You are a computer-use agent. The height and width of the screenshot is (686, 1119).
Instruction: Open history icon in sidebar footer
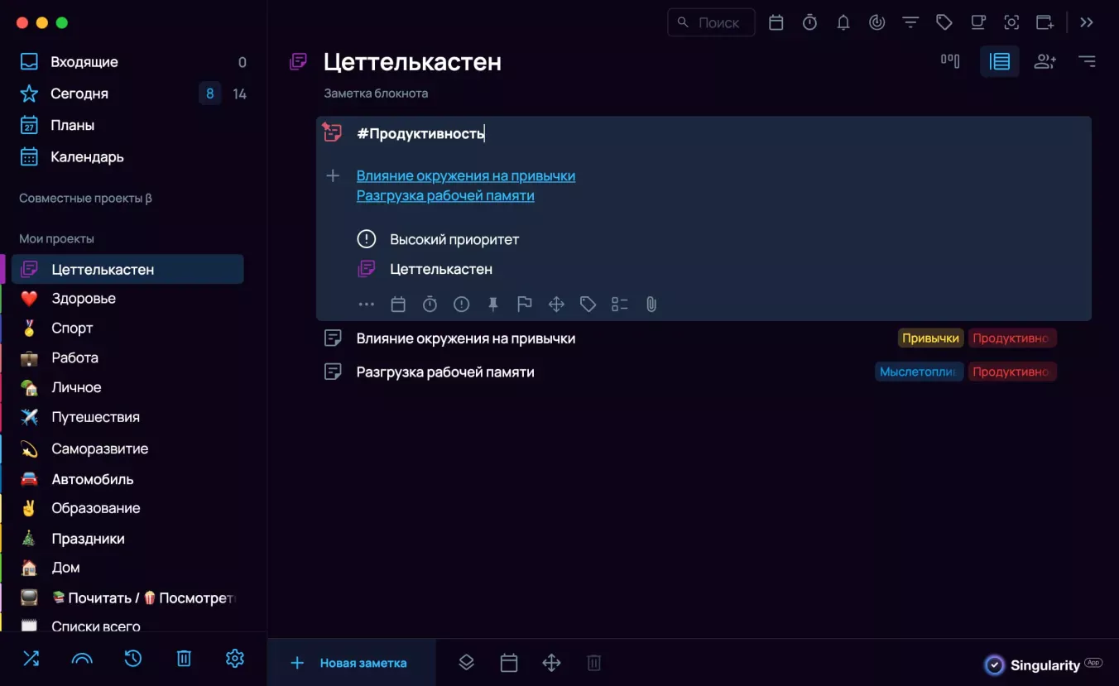click(133, 659)
